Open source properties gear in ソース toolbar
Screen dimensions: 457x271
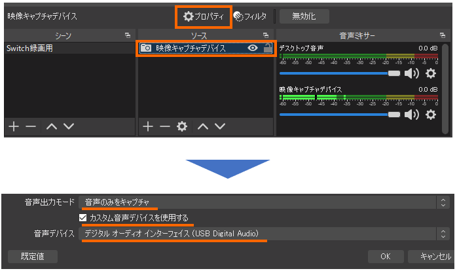click(x=182, y=126)
